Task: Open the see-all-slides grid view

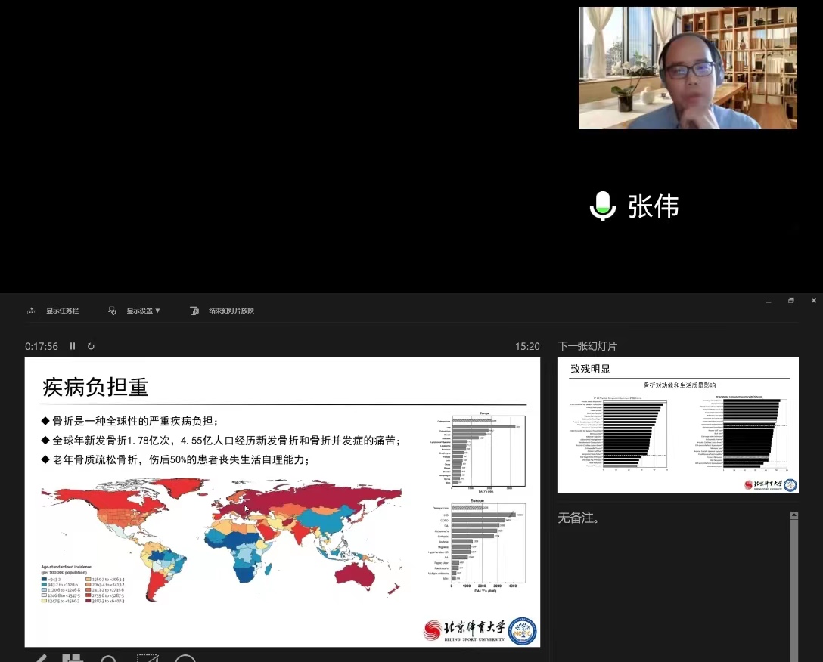Action: (x=72, y=659)
